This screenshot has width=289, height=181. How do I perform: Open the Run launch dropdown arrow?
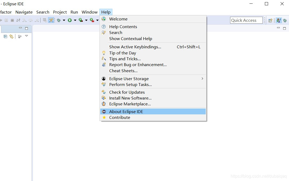pyautogui.click(x=75, y=20)
